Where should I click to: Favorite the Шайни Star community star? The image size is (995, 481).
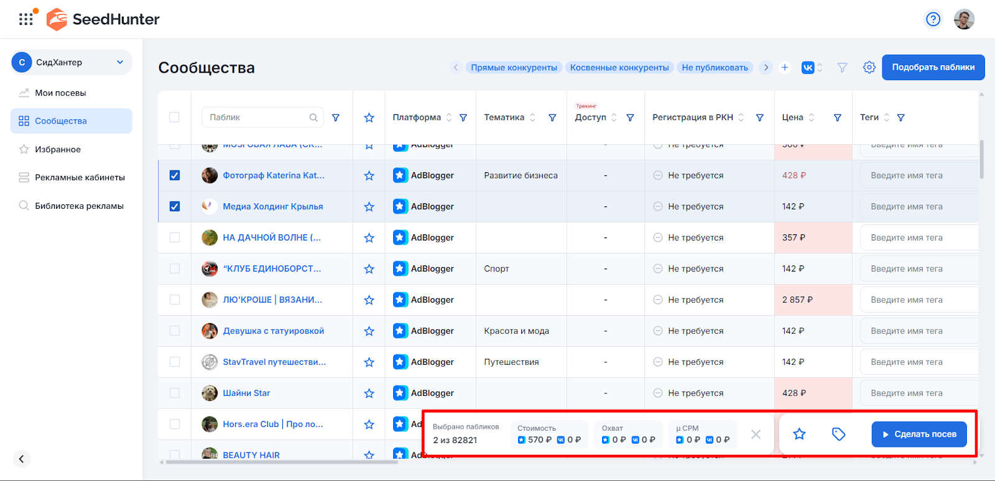coord(369,393)
